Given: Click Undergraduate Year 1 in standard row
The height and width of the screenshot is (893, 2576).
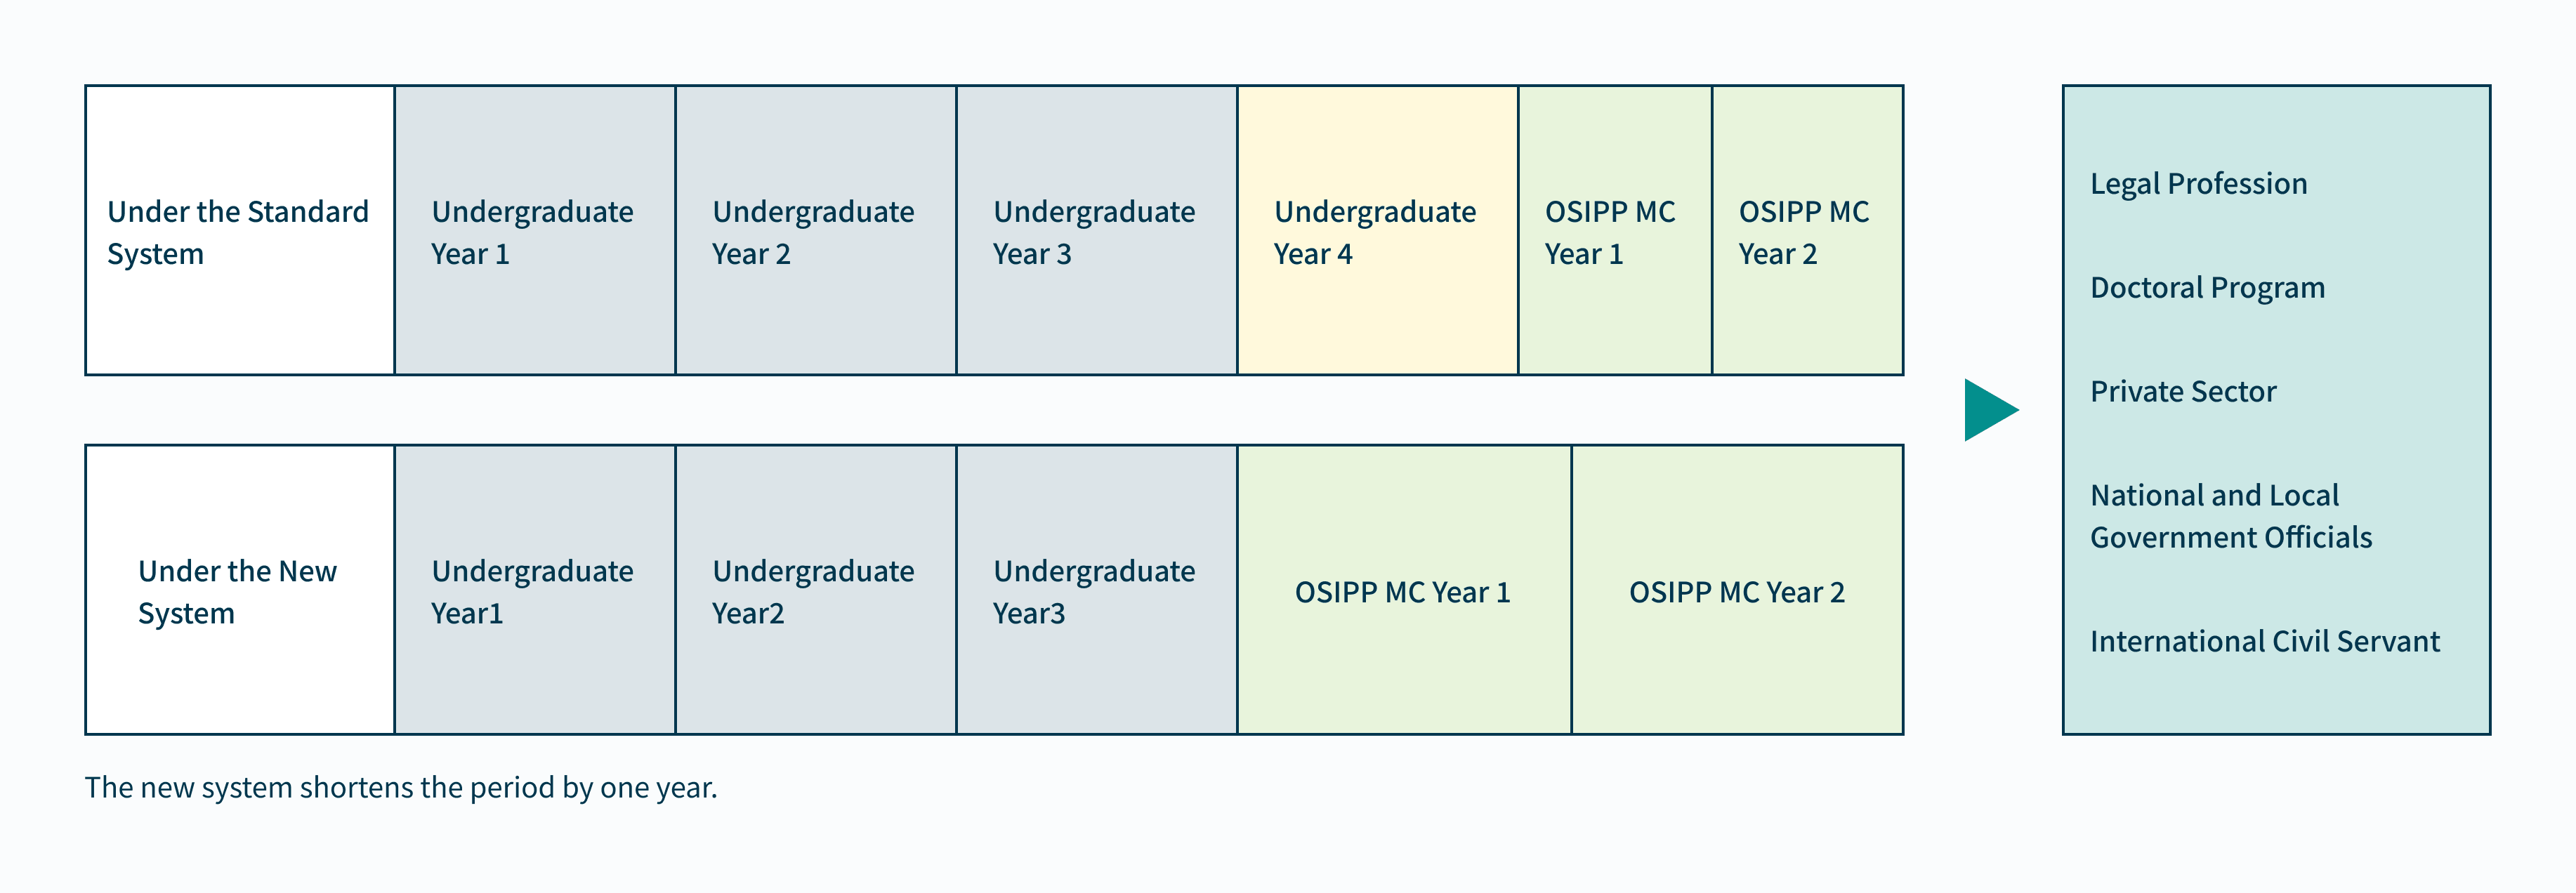Looking at the screenshot, I should (x=534, y=231).
